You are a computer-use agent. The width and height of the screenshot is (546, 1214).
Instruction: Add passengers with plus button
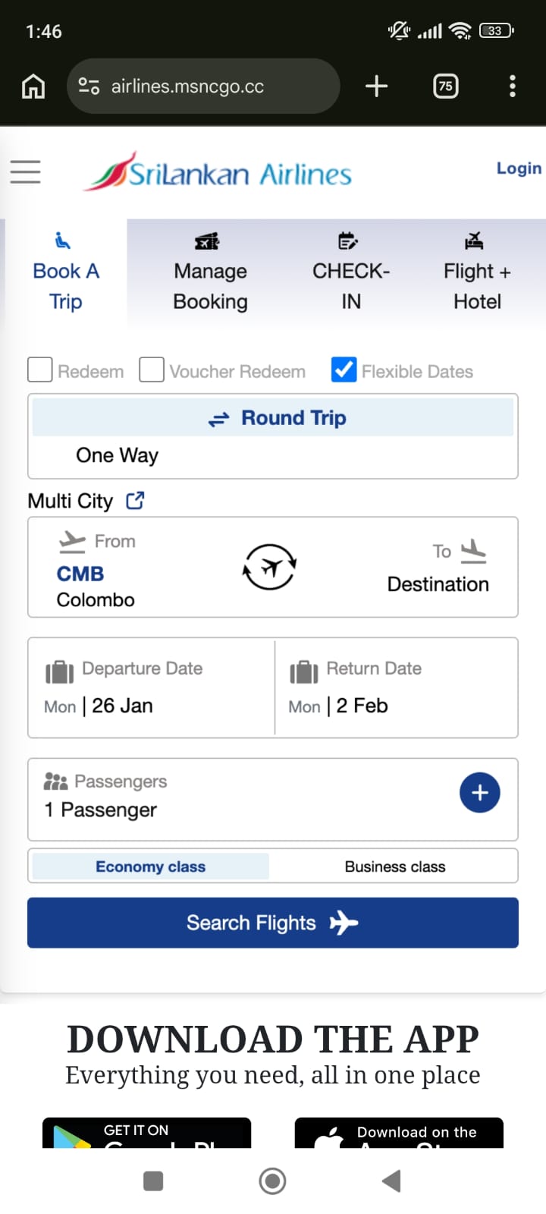479,793
